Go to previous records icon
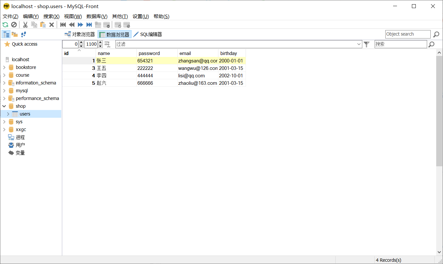 [x=72, y=25]
